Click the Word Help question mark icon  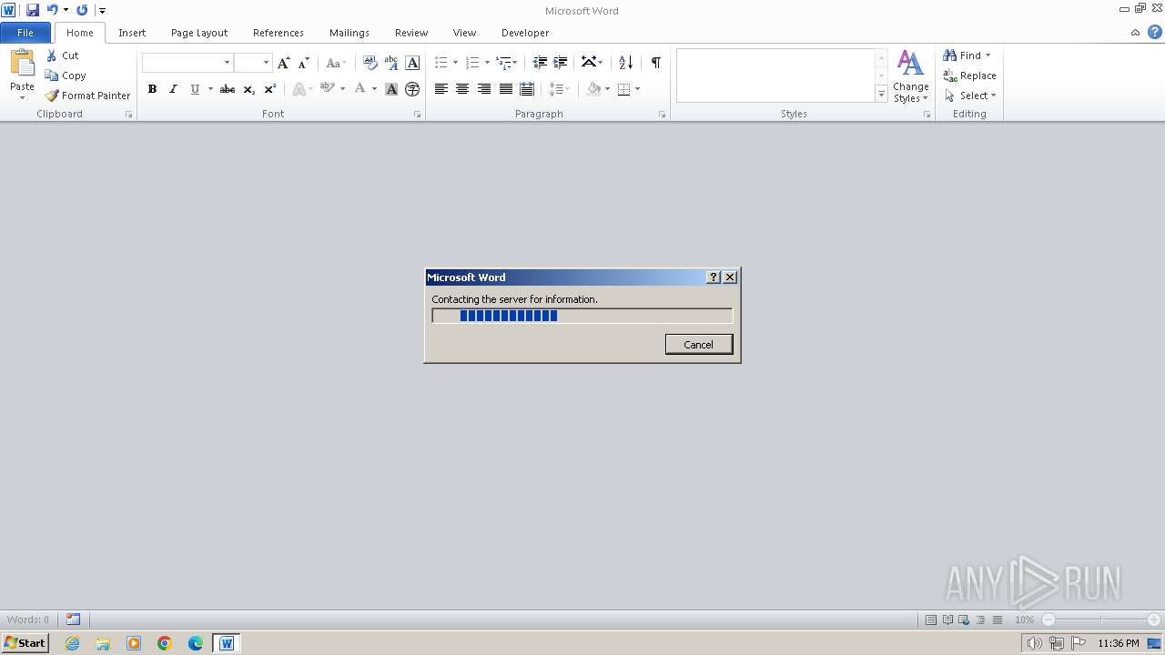1155,32
